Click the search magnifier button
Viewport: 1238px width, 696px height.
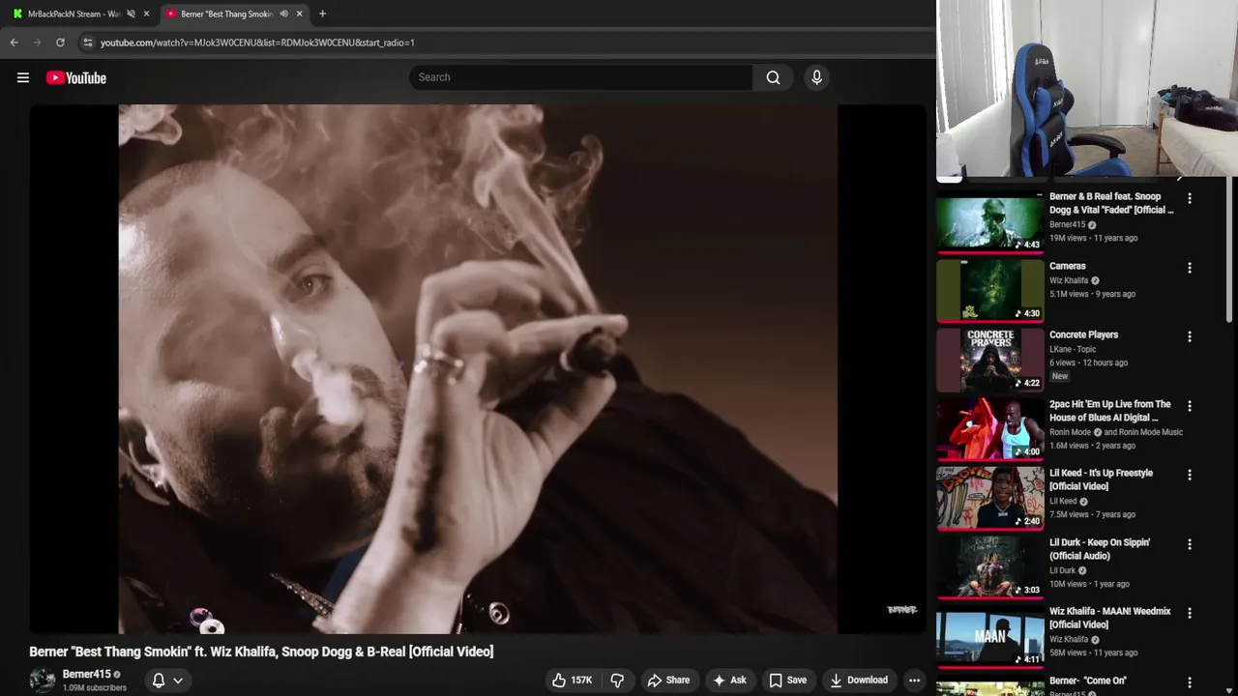[773, 77]
